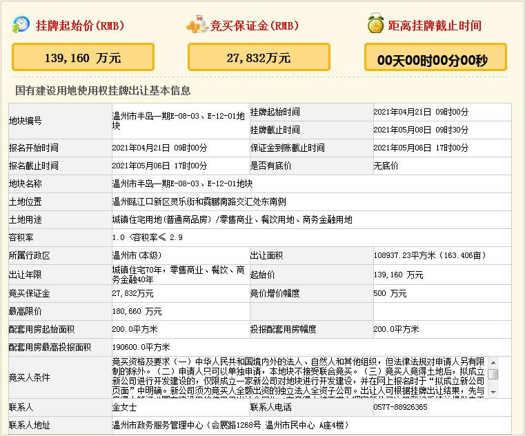The width and height of the screenshot is (525, 436).
Task: Click the countdown 00天00时00分00秒 box
Action: [435, 57]
